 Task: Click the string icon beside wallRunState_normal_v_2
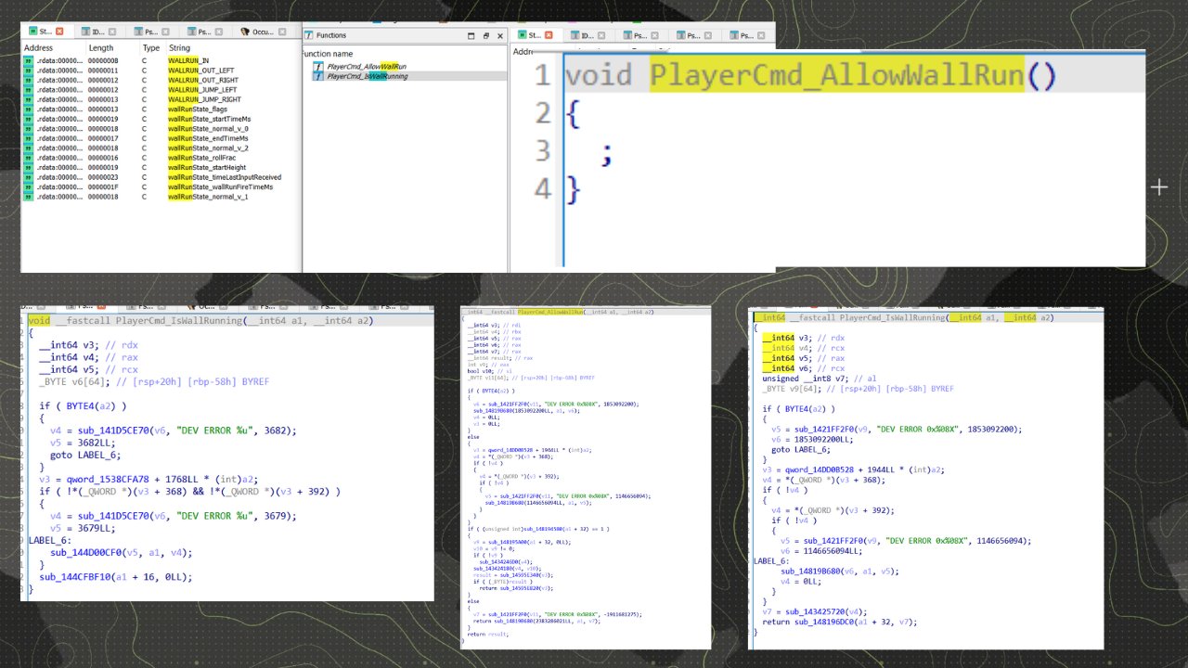(28, 148)
